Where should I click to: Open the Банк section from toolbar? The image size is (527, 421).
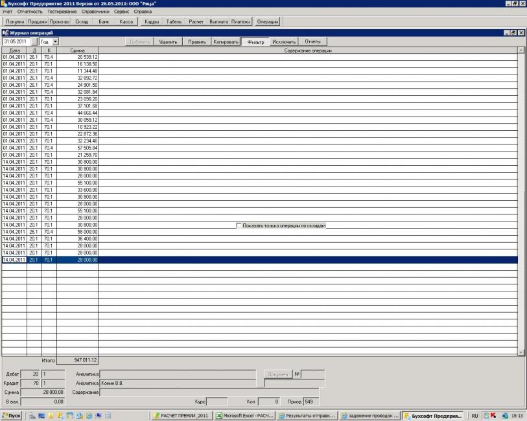tap(104, 21)
